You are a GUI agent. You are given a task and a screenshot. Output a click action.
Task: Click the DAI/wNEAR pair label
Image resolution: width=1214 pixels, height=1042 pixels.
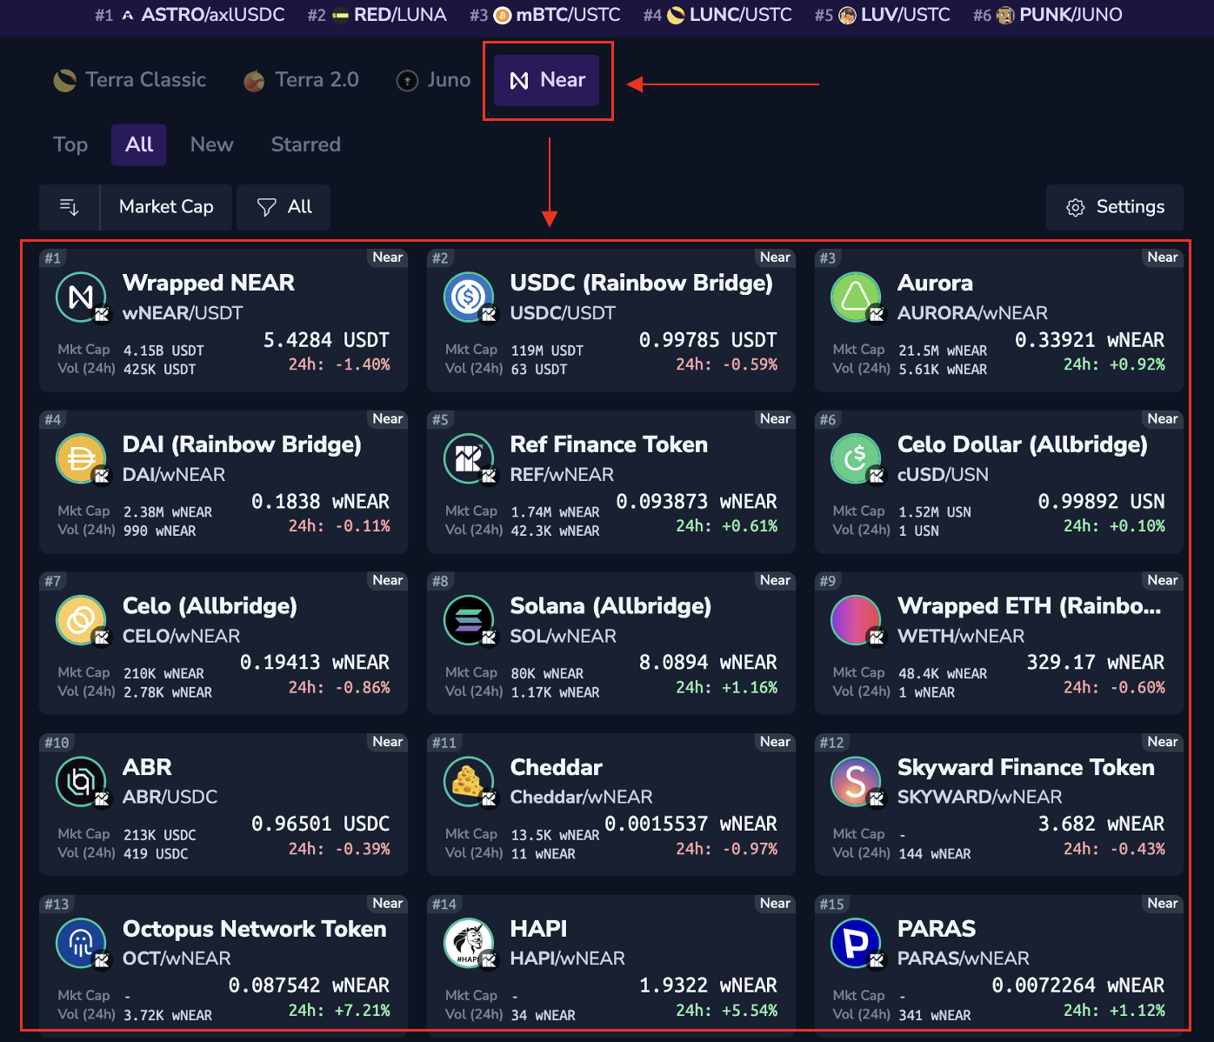pyautogui.click(x=174, y=475)
